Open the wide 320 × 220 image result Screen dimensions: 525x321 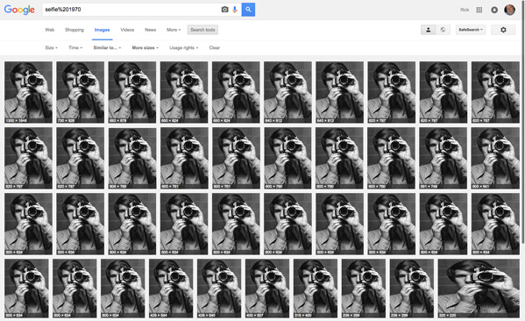click(479, 289)
